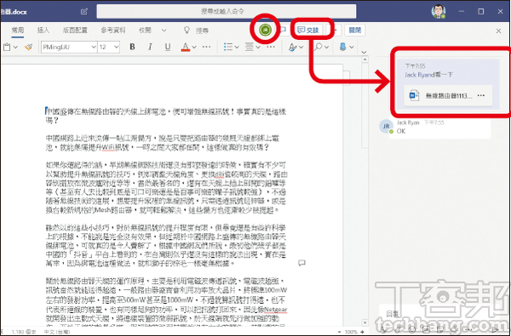Image resolution: width=511 pixels, height=336 pixels.
Task: Expand the font color dropdown arrow
Action: coord(194,47)
